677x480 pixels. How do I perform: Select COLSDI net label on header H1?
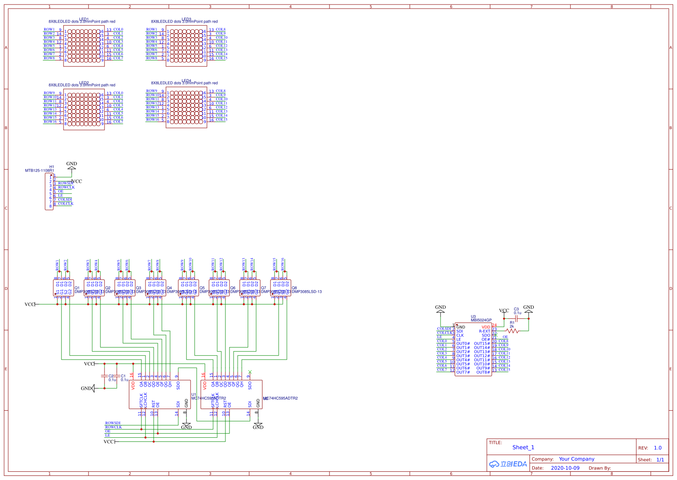[65, 200]
